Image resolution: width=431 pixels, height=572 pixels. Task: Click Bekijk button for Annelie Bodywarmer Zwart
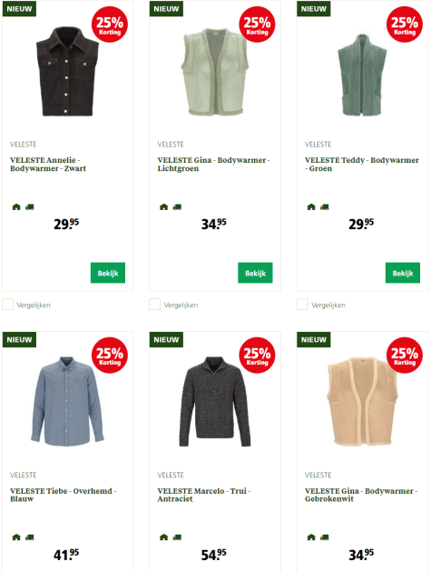[x=108, y=273]
